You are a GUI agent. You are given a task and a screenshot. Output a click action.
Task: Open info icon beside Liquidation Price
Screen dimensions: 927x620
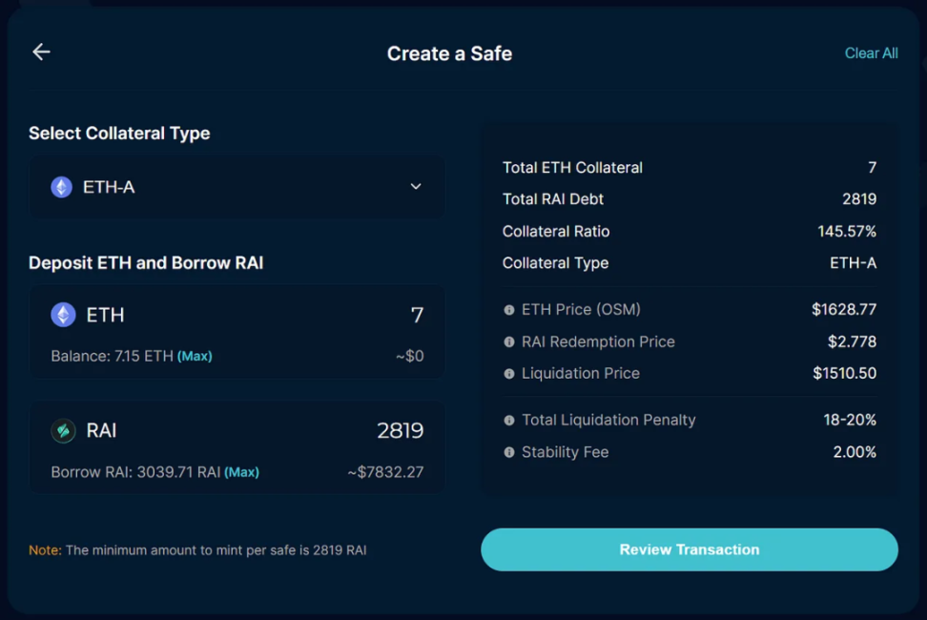509,374
